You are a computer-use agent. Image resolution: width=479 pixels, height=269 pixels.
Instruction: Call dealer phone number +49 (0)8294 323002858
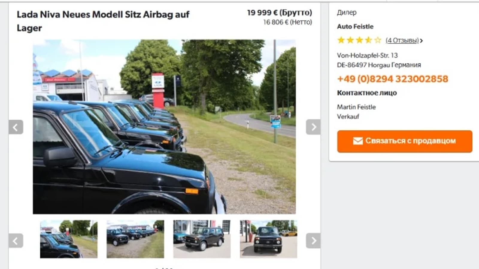pyautogui.click(x=392, y=79)
